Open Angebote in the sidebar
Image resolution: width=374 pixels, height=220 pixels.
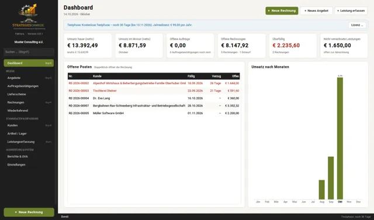[x=29, y=78]
